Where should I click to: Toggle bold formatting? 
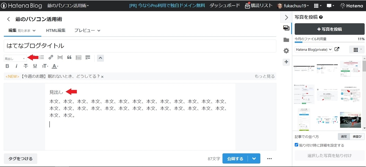(8, 66)
